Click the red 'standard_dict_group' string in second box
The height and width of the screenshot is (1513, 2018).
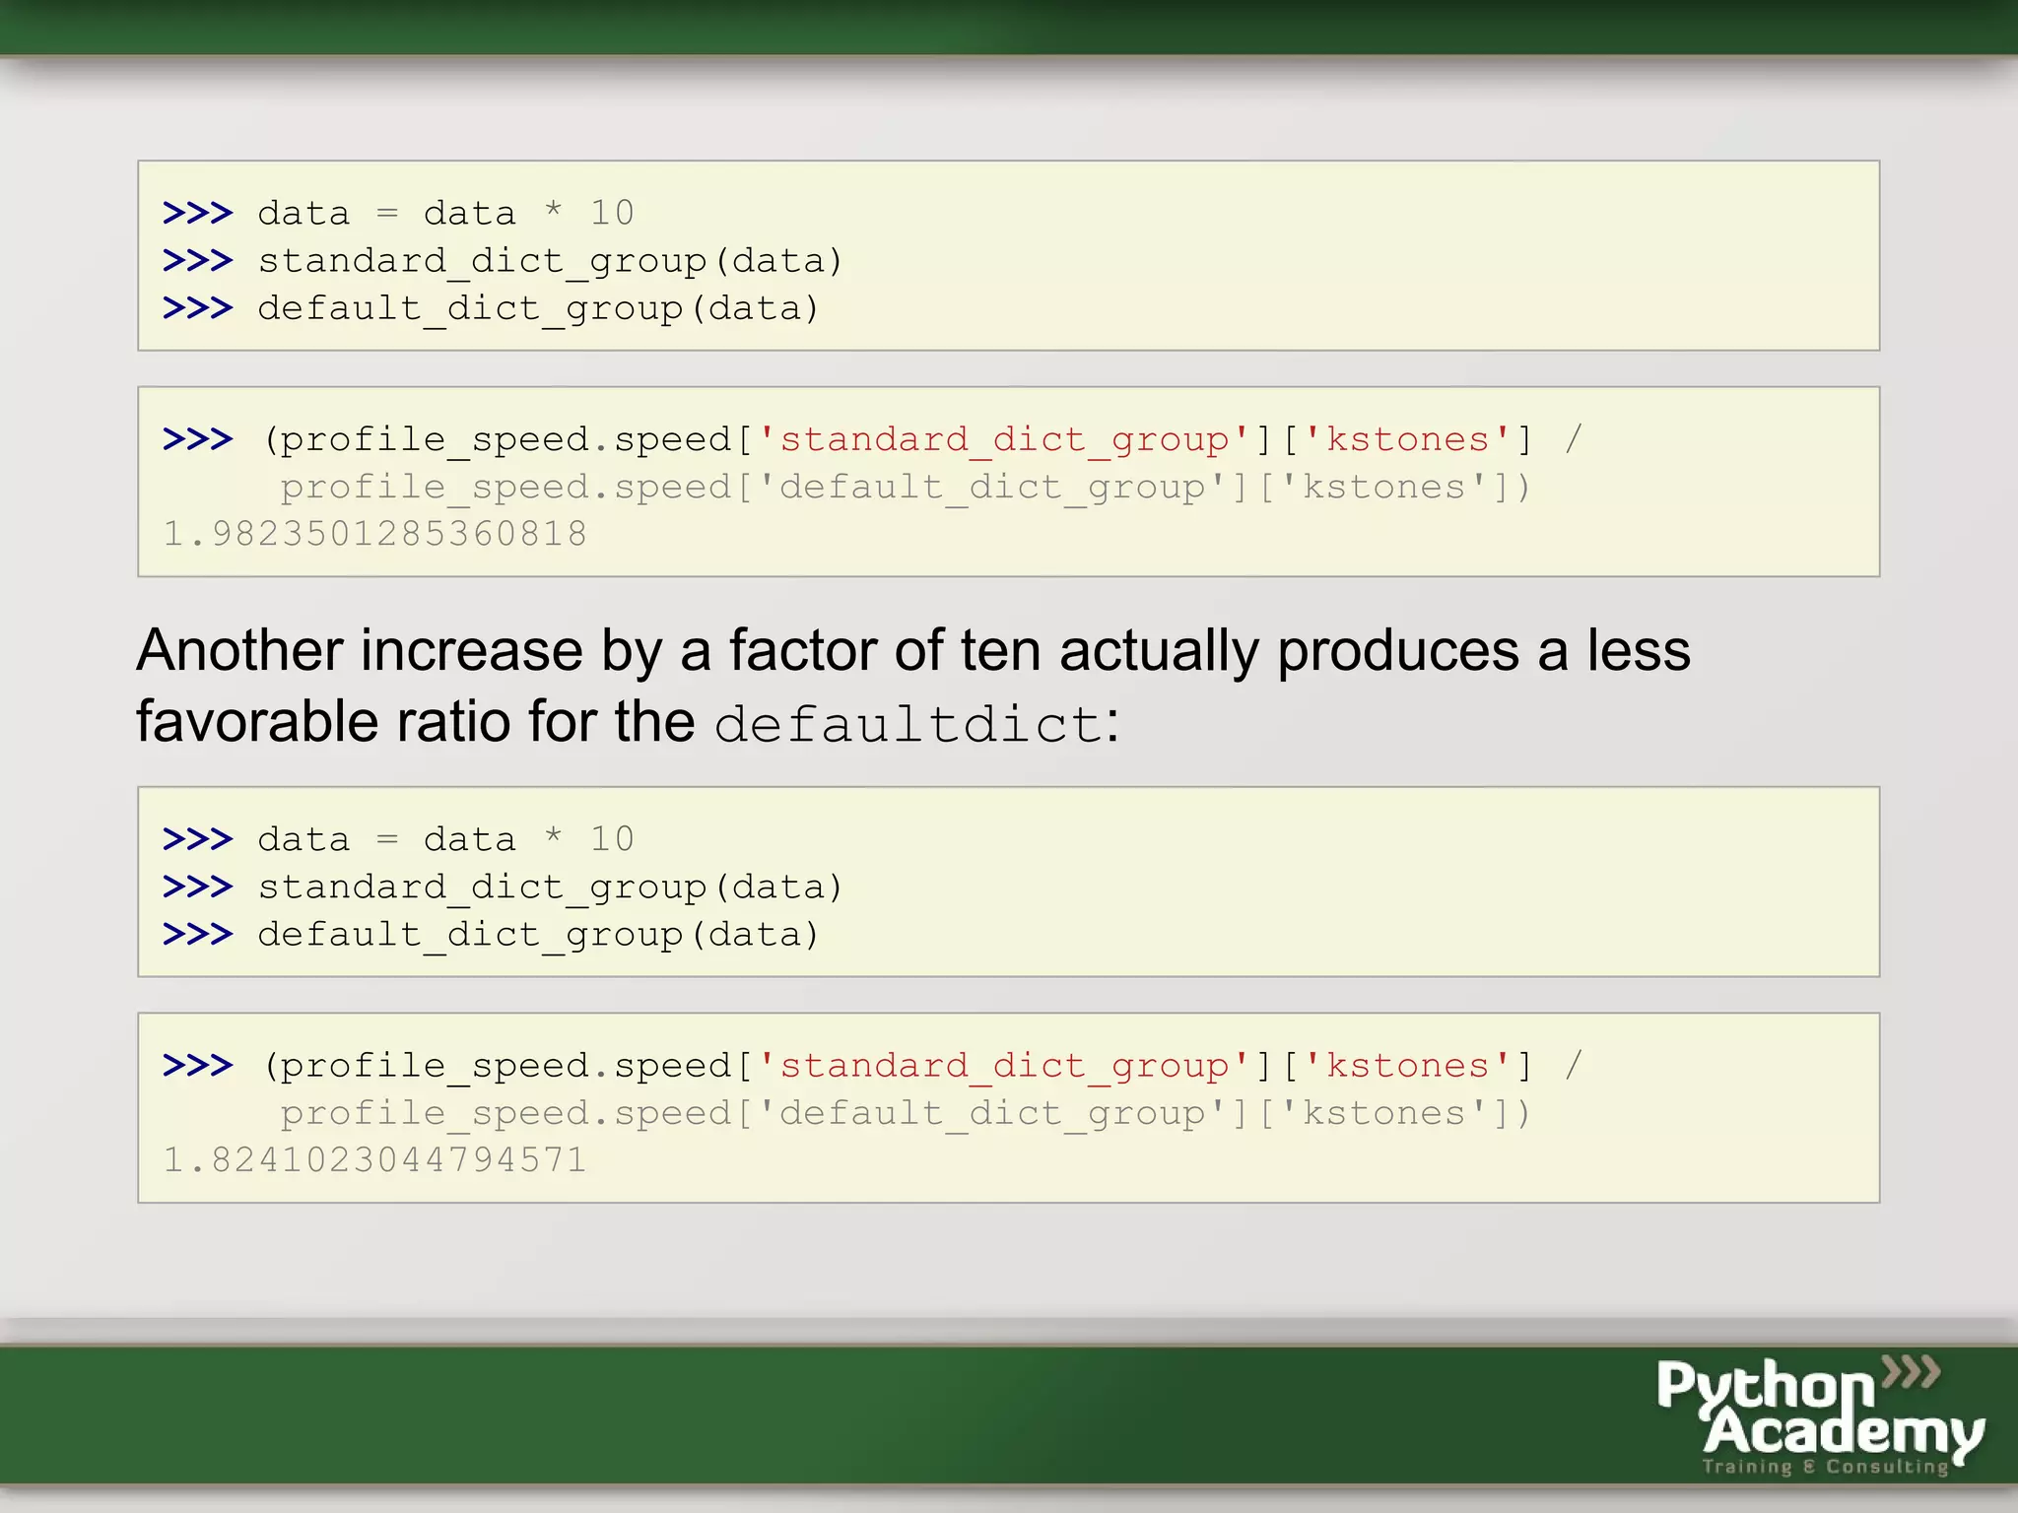(x=1004, y=440)
